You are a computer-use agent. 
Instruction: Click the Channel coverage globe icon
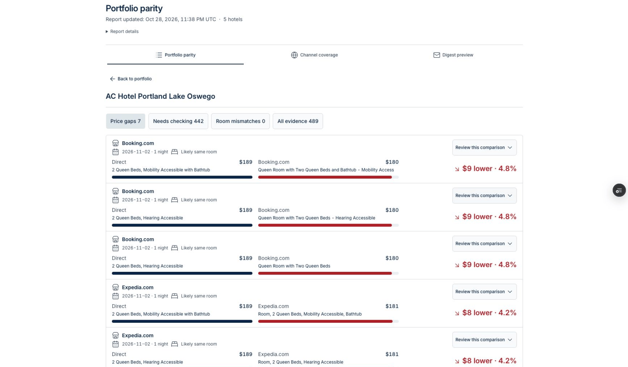click(294, 55)
